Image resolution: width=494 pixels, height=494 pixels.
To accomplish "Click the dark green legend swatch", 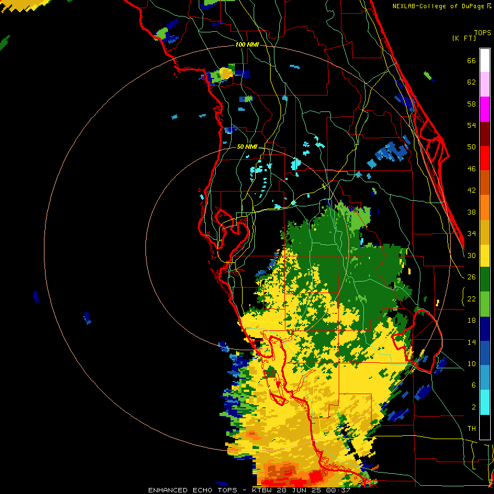I will [x=485, y=279].
